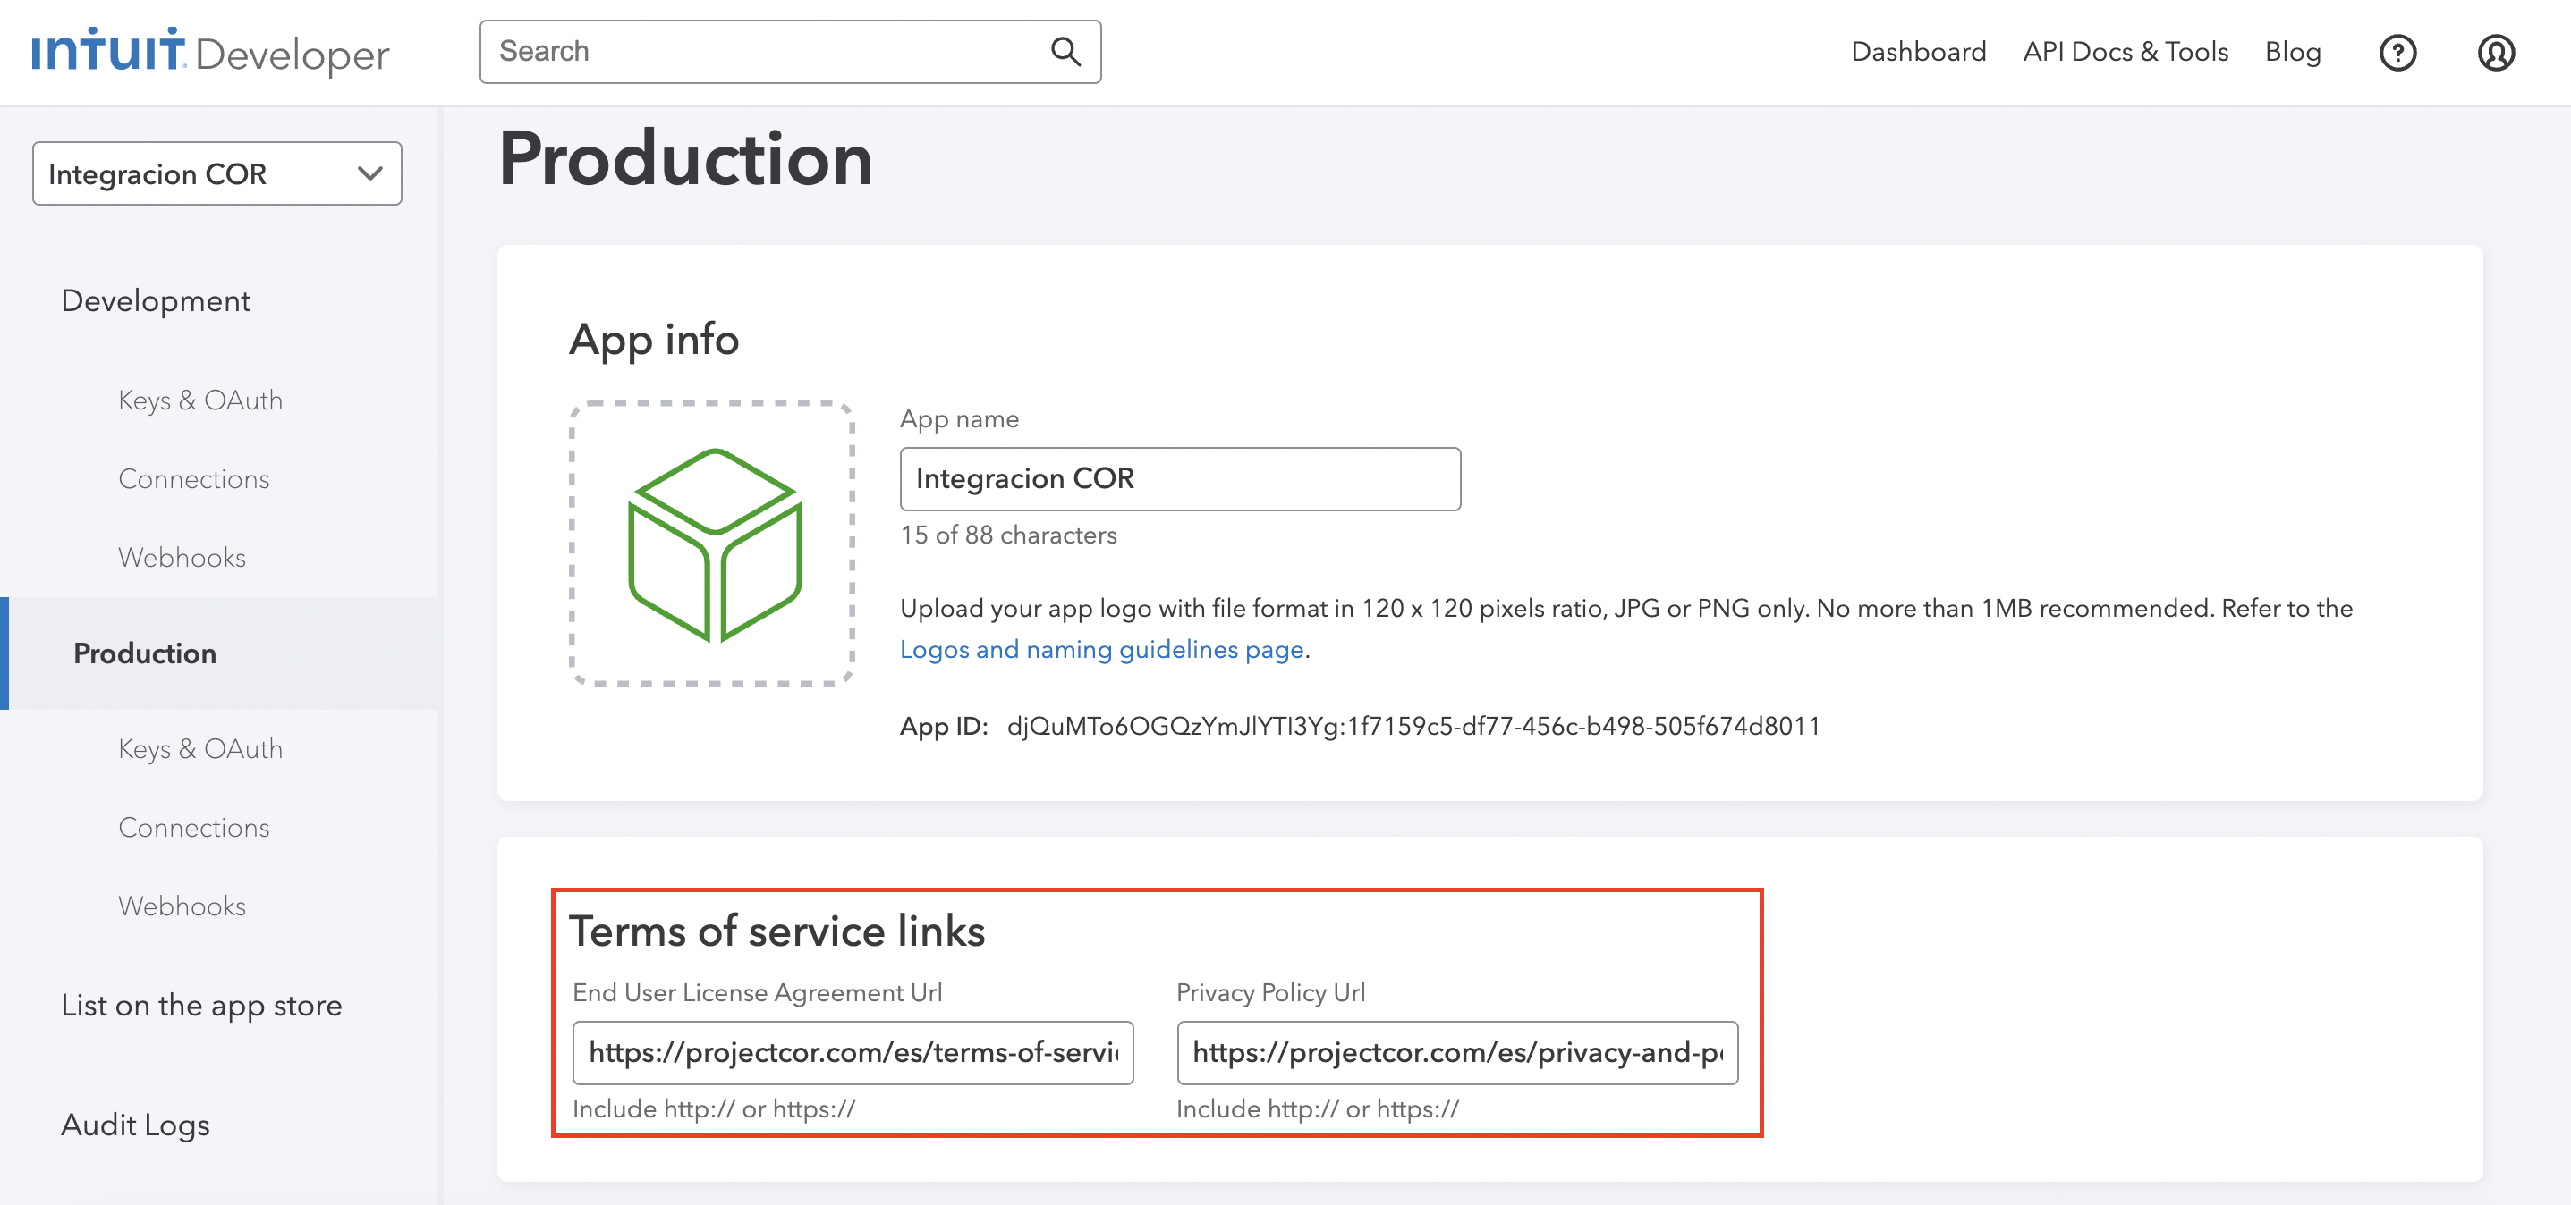Open Logos and naming guidelines page link
2571x1205 pixels.
pos(1102,649)
